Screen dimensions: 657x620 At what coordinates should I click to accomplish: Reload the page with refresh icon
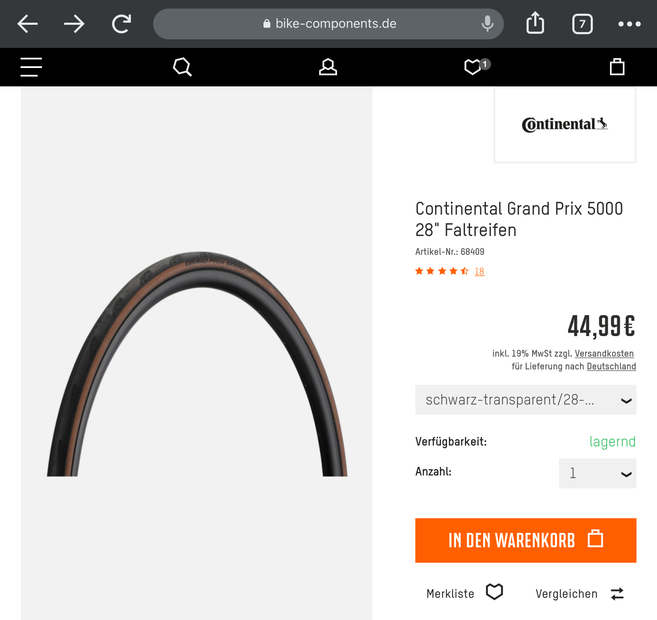coord(121,24)
